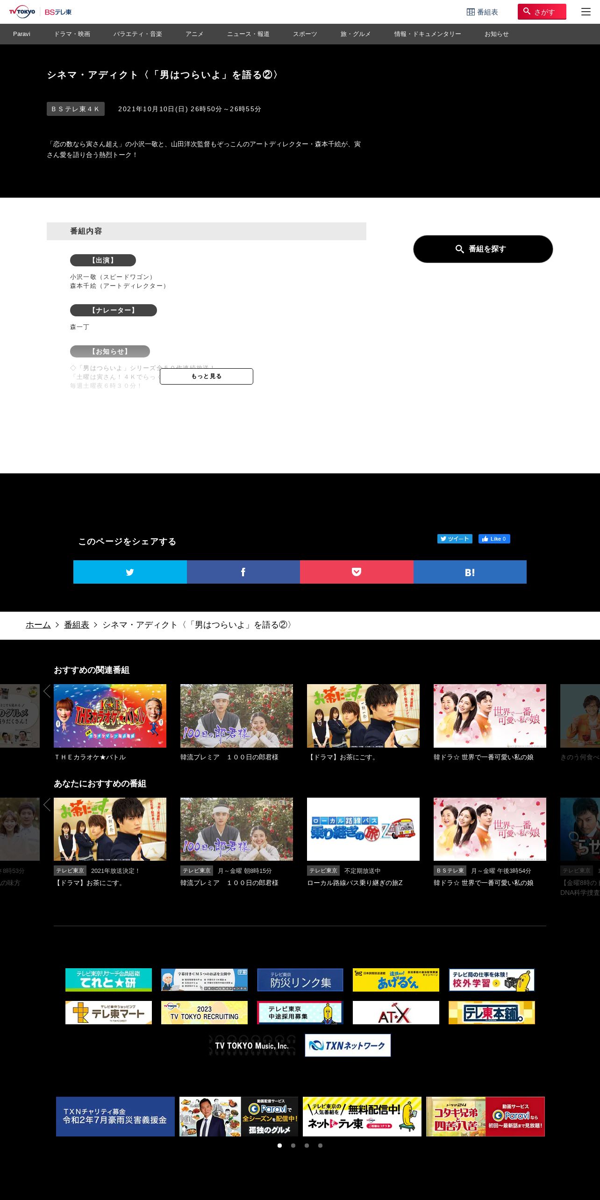This screenshot has width=600, height=1200.
Task: Open 字幕付きCM banner
Action: (204, 980)
